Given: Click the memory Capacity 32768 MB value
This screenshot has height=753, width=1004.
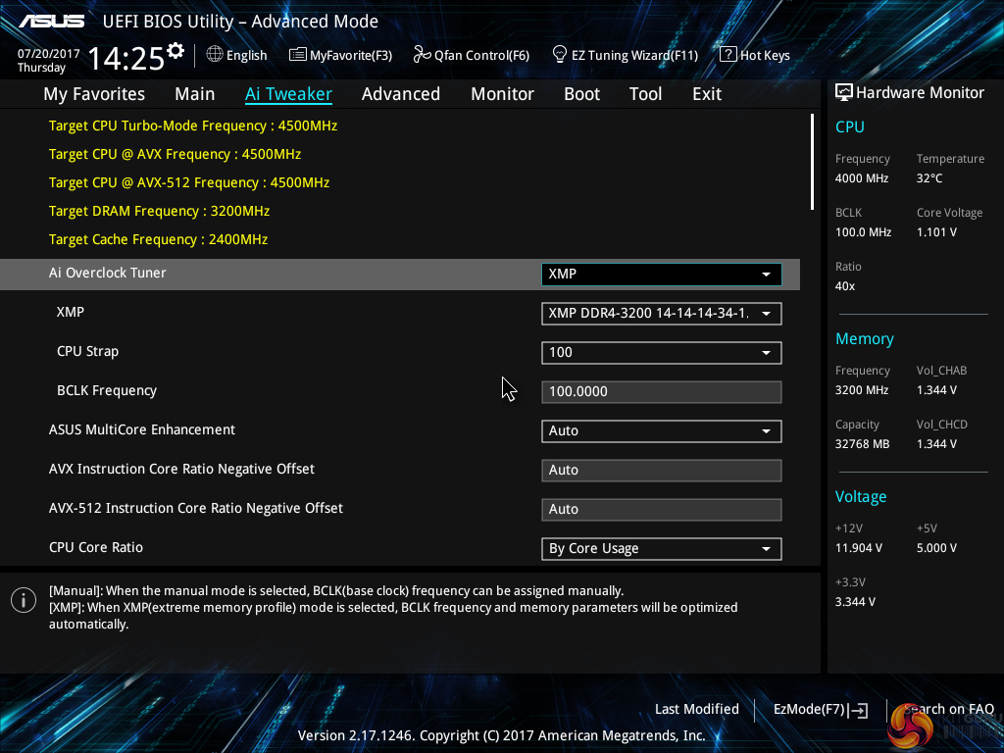Looking at the screenshot, I should 862,444.
